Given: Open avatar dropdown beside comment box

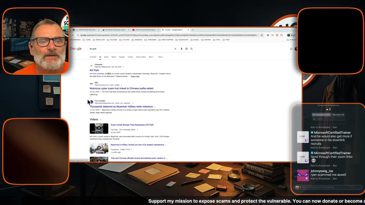Looking at the screenshot, I should pyautogui.click(x=299, y=187).
